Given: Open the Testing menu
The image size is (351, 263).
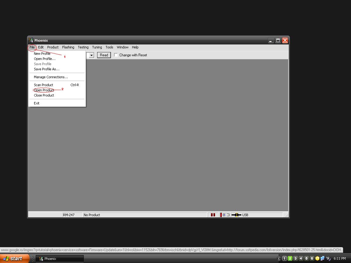Looking at the screenshot, I should tap(83, 47).
